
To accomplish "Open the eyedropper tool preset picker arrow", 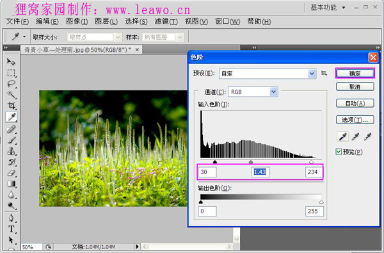I will pos(24,37).
